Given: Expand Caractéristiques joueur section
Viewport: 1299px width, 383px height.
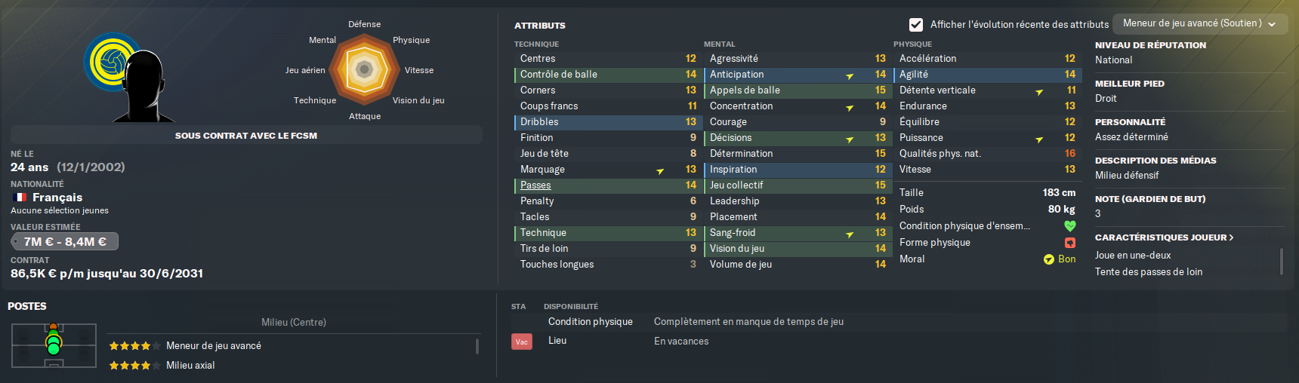Looking at the screenshot, I should tap(1164, 237).
